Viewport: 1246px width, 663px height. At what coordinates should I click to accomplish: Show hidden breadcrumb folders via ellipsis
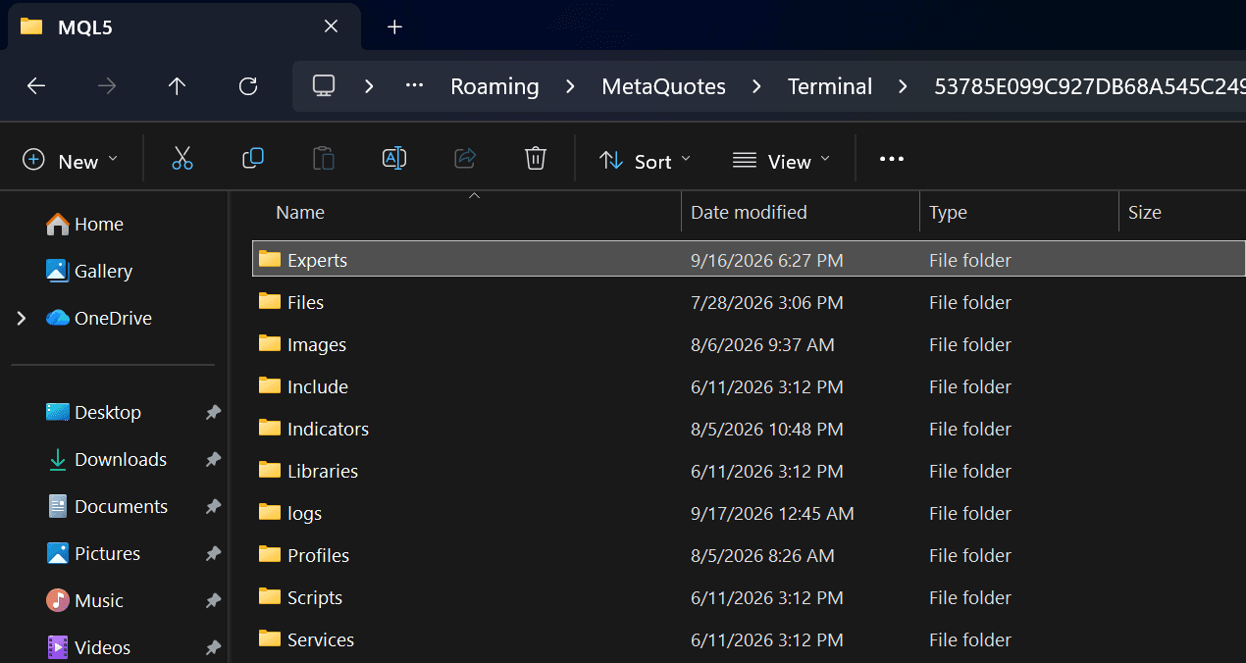(415, 86)
